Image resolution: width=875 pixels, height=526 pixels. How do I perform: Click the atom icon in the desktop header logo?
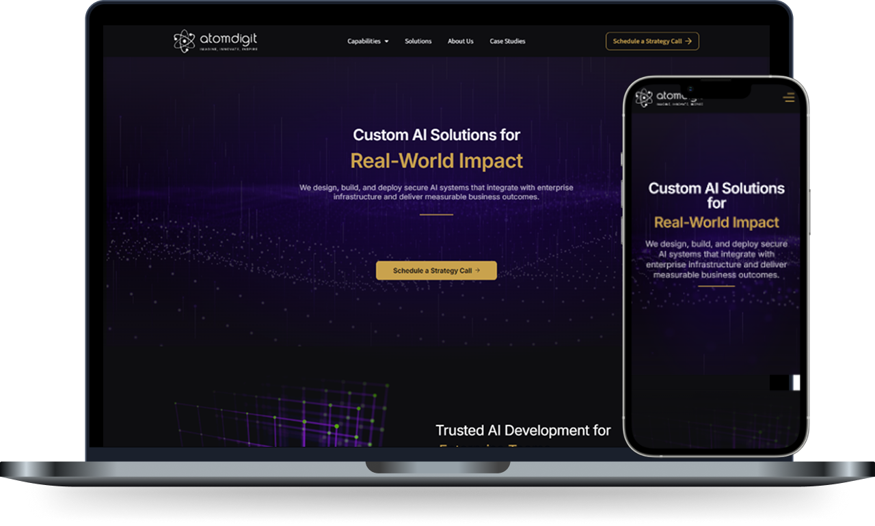point(184,41)
